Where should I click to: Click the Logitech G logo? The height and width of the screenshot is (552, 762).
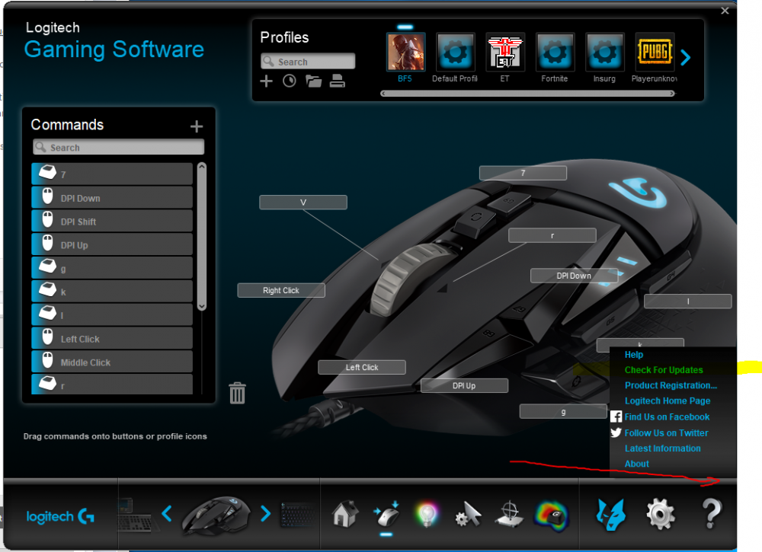click(x=60, y=516)
